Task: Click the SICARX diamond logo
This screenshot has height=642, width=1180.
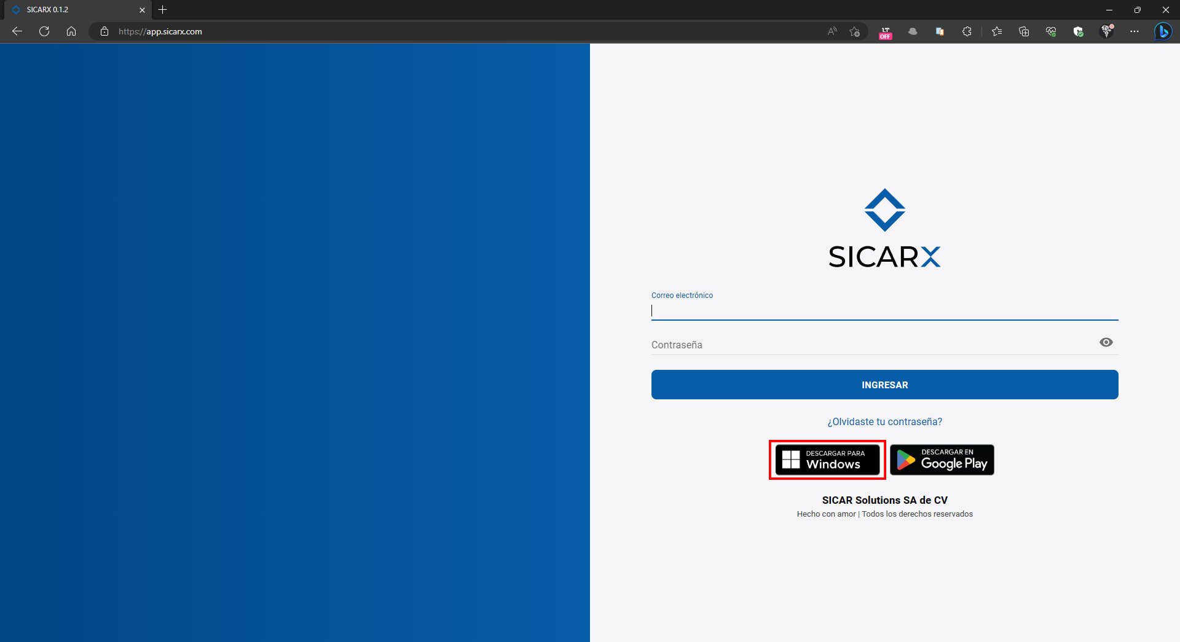Action: (x=884, y=210)
